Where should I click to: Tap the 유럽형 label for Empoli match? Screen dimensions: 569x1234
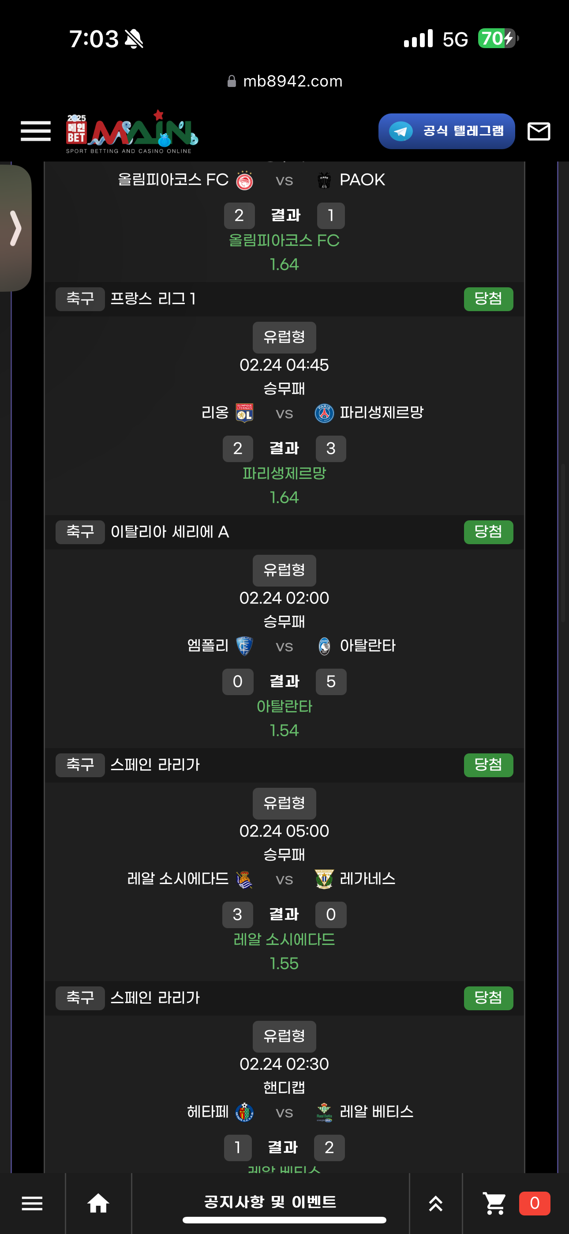click(284, 570)
